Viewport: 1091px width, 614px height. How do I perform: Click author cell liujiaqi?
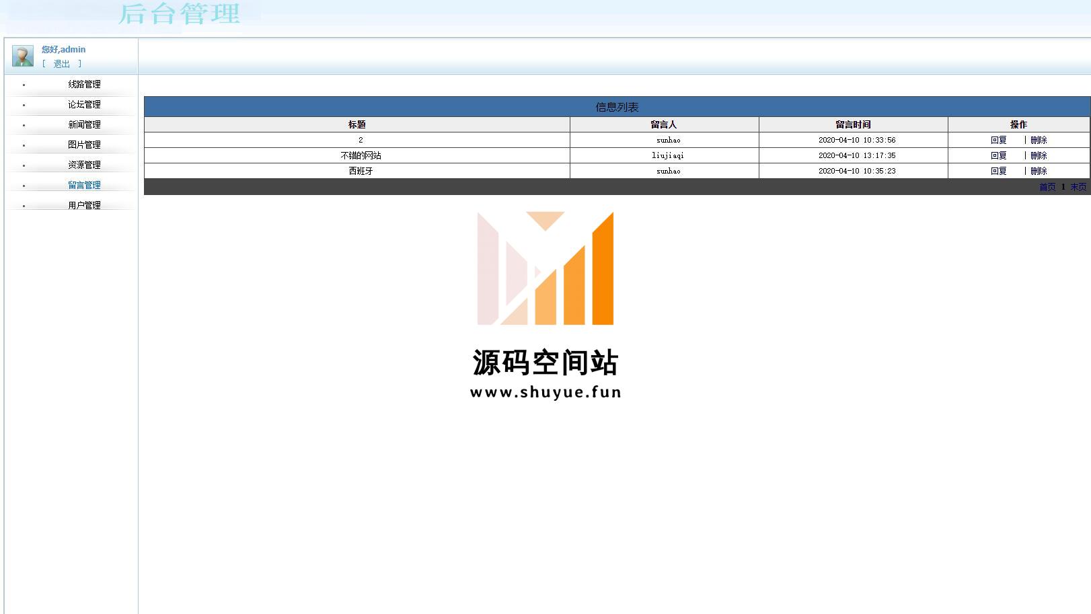click(x=668, y=155)
